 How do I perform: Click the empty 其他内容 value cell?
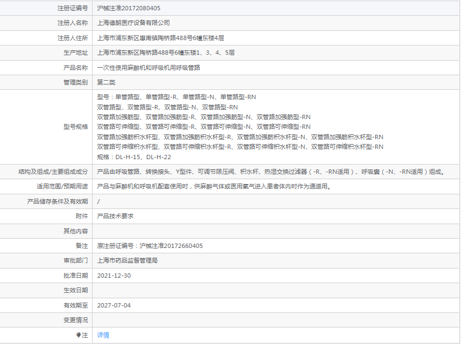pos(271,231)
